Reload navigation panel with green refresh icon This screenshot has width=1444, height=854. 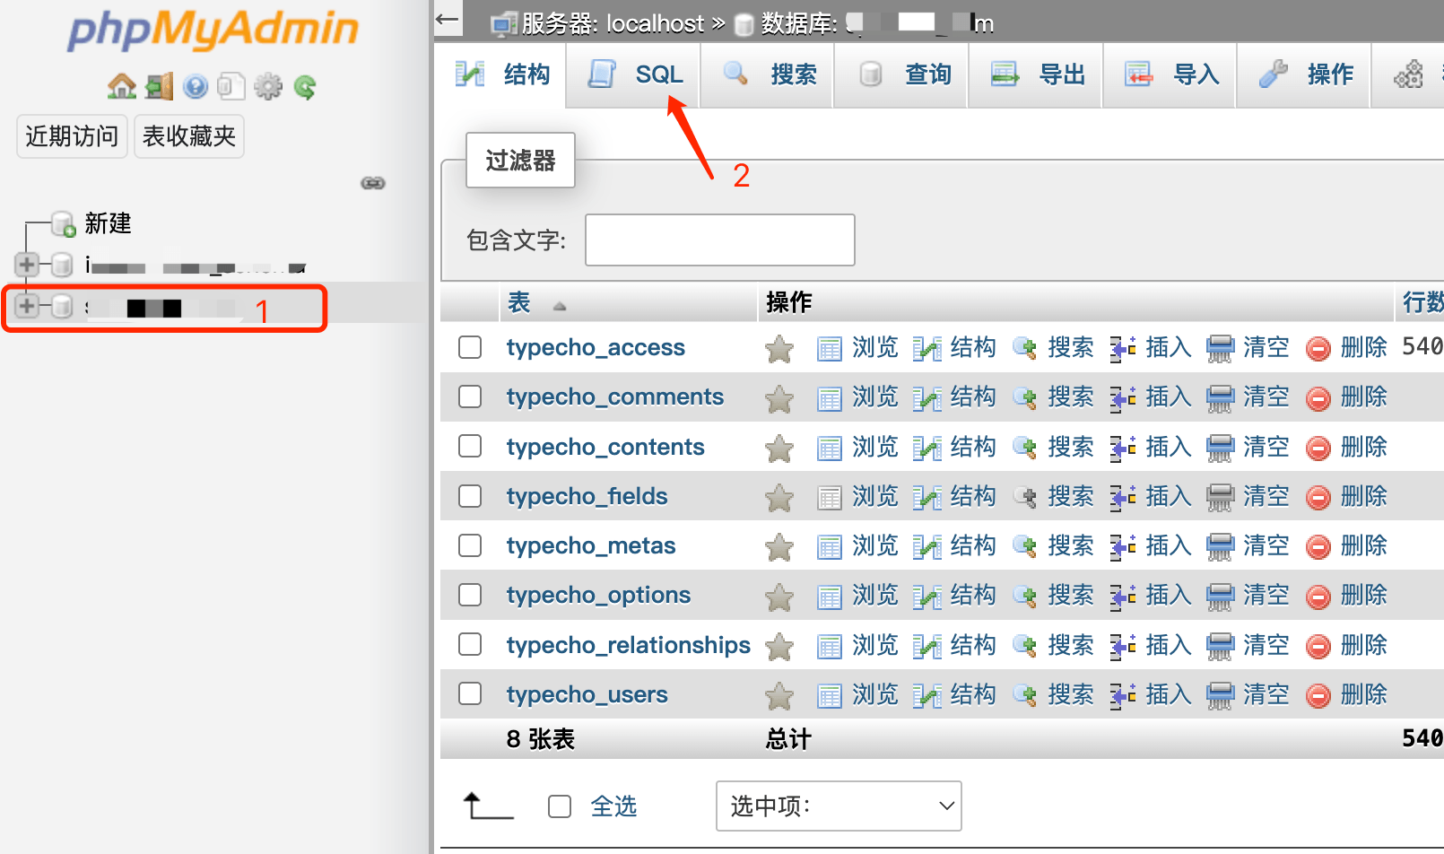pos(305,87)
